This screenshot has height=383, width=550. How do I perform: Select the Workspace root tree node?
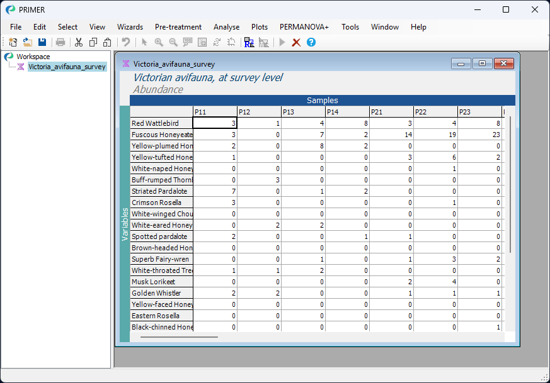pos(33,57)
